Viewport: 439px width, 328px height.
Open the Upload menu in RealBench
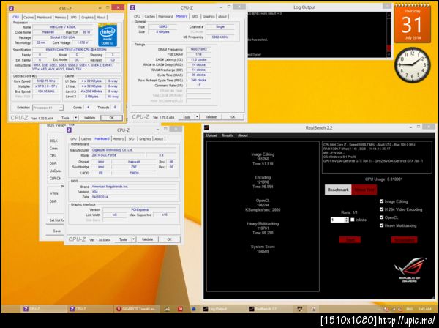(211, 135)
